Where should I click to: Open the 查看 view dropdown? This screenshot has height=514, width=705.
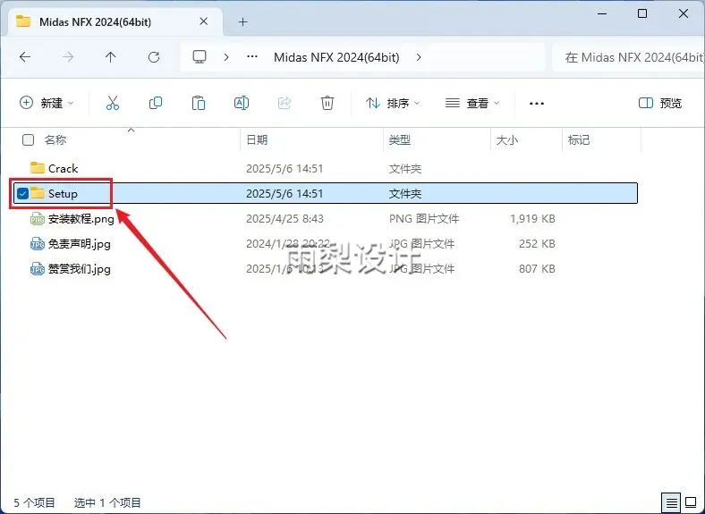[472, 103]
